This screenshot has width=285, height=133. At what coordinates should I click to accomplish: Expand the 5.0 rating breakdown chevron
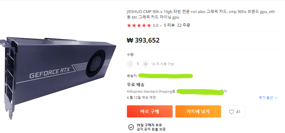point(161,26)
